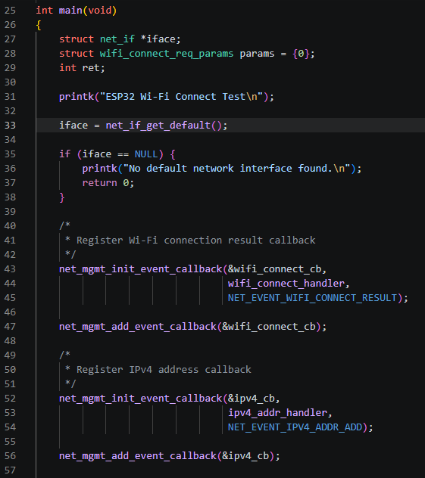Click line number 56 in the gutter
The image size is (425, 478).
coord(10,456)
